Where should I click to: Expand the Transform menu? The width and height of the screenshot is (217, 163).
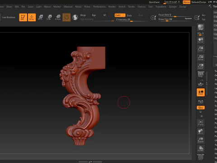pos(161,7)
